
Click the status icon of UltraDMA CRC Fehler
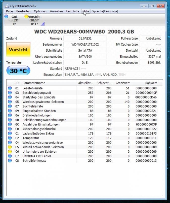tap(10, 156)
